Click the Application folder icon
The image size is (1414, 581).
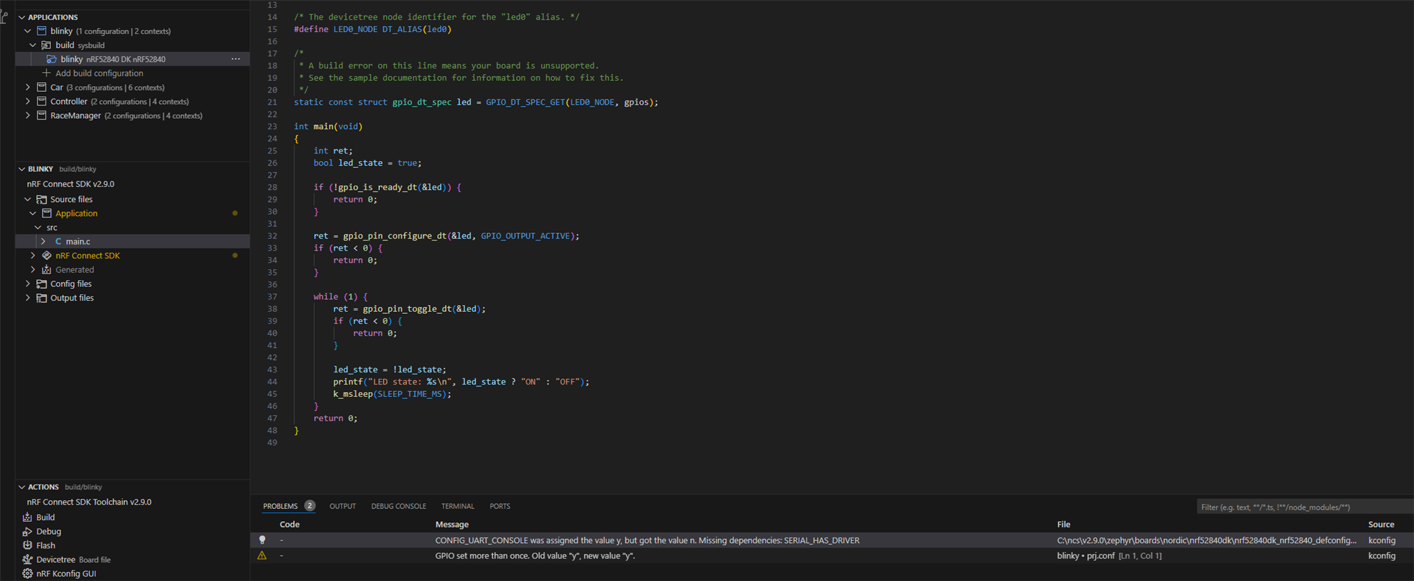(47, 213)
